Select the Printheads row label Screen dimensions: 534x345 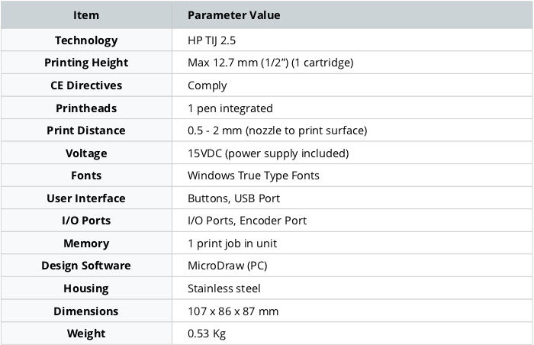coord(86,108)
